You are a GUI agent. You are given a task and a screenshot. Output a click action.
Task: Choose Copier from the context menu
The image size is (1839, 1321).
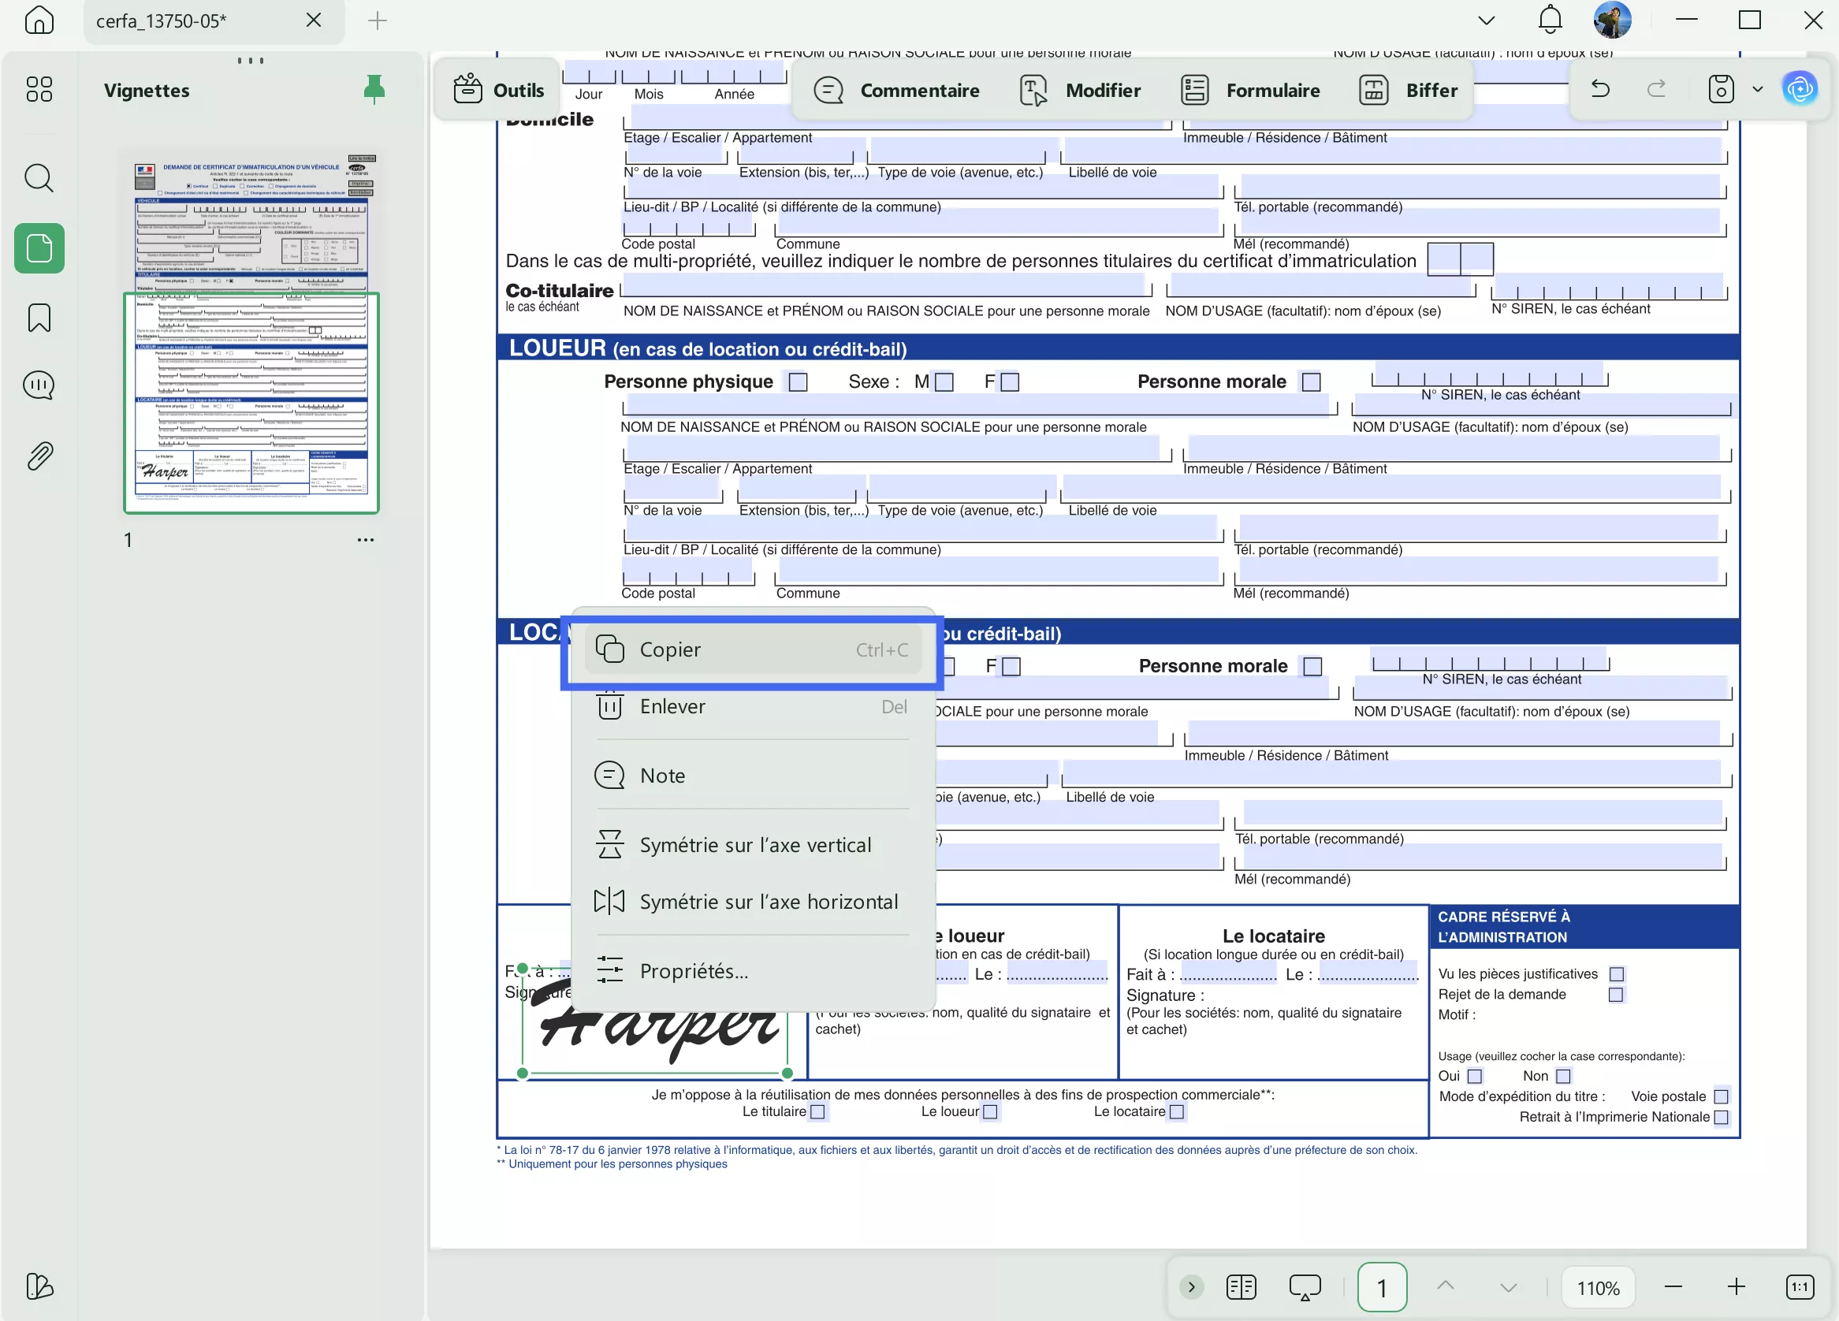753,649
